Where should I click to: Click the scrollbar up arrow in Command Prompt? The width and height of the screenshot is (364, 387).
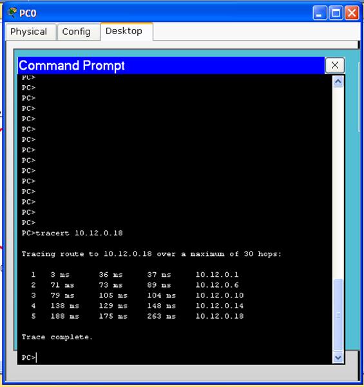click(x=338, y=81)
